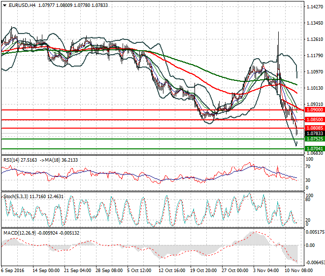
Task: Click the Stochastic scale value 80
Action: (308, 200)
